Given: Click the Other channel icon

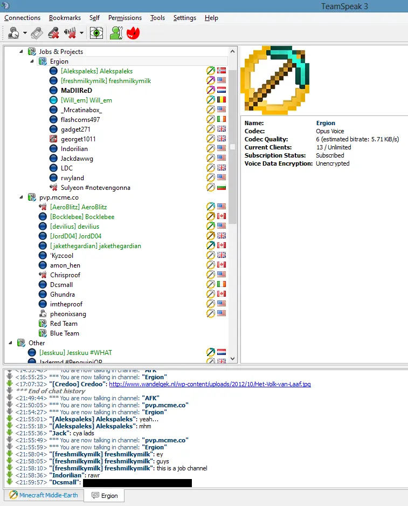Looking at the screenshot, I should pos(21,343).
